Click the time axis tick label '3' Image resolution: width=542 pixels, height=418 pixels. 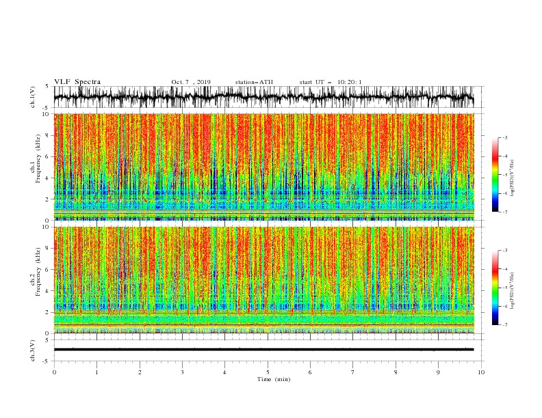[182, 372]
